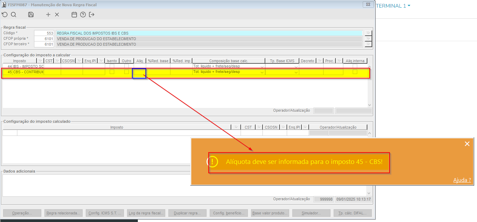Enable Aliq.interna checkbox for row 44 IBS
This screenshot has width=477, height=222.
[x=355, y=66]
